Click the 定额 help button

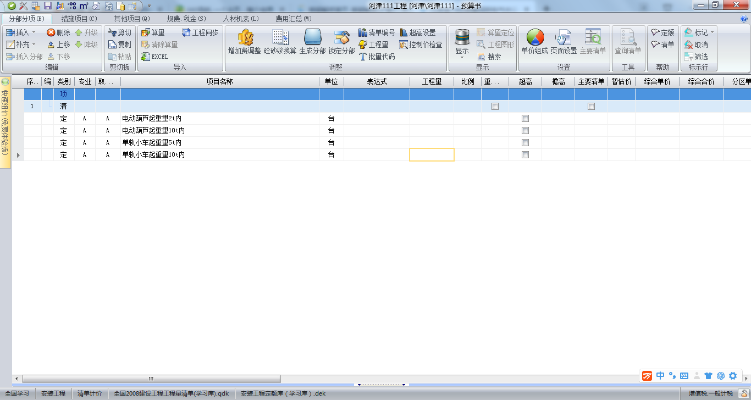(x=663, y=32)
